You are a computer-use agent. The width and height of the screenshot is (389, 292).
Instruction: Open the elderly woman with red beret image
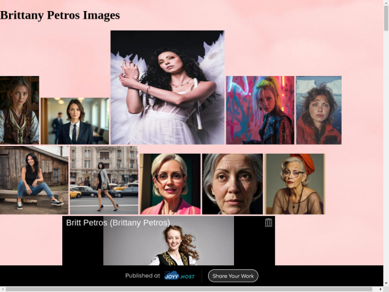tap(295, 184)
